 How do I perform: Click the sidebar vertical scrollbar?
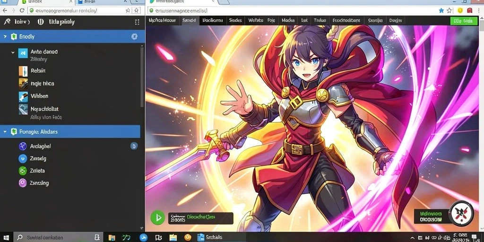coord(142,77)
